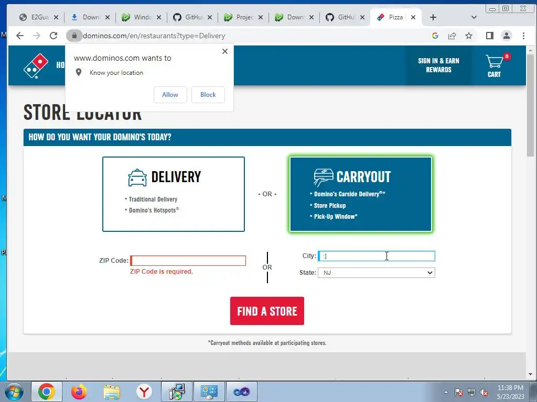537x402 pixels.
Task: Open File Explorer from the taskbar
Action: pos(112,392)
